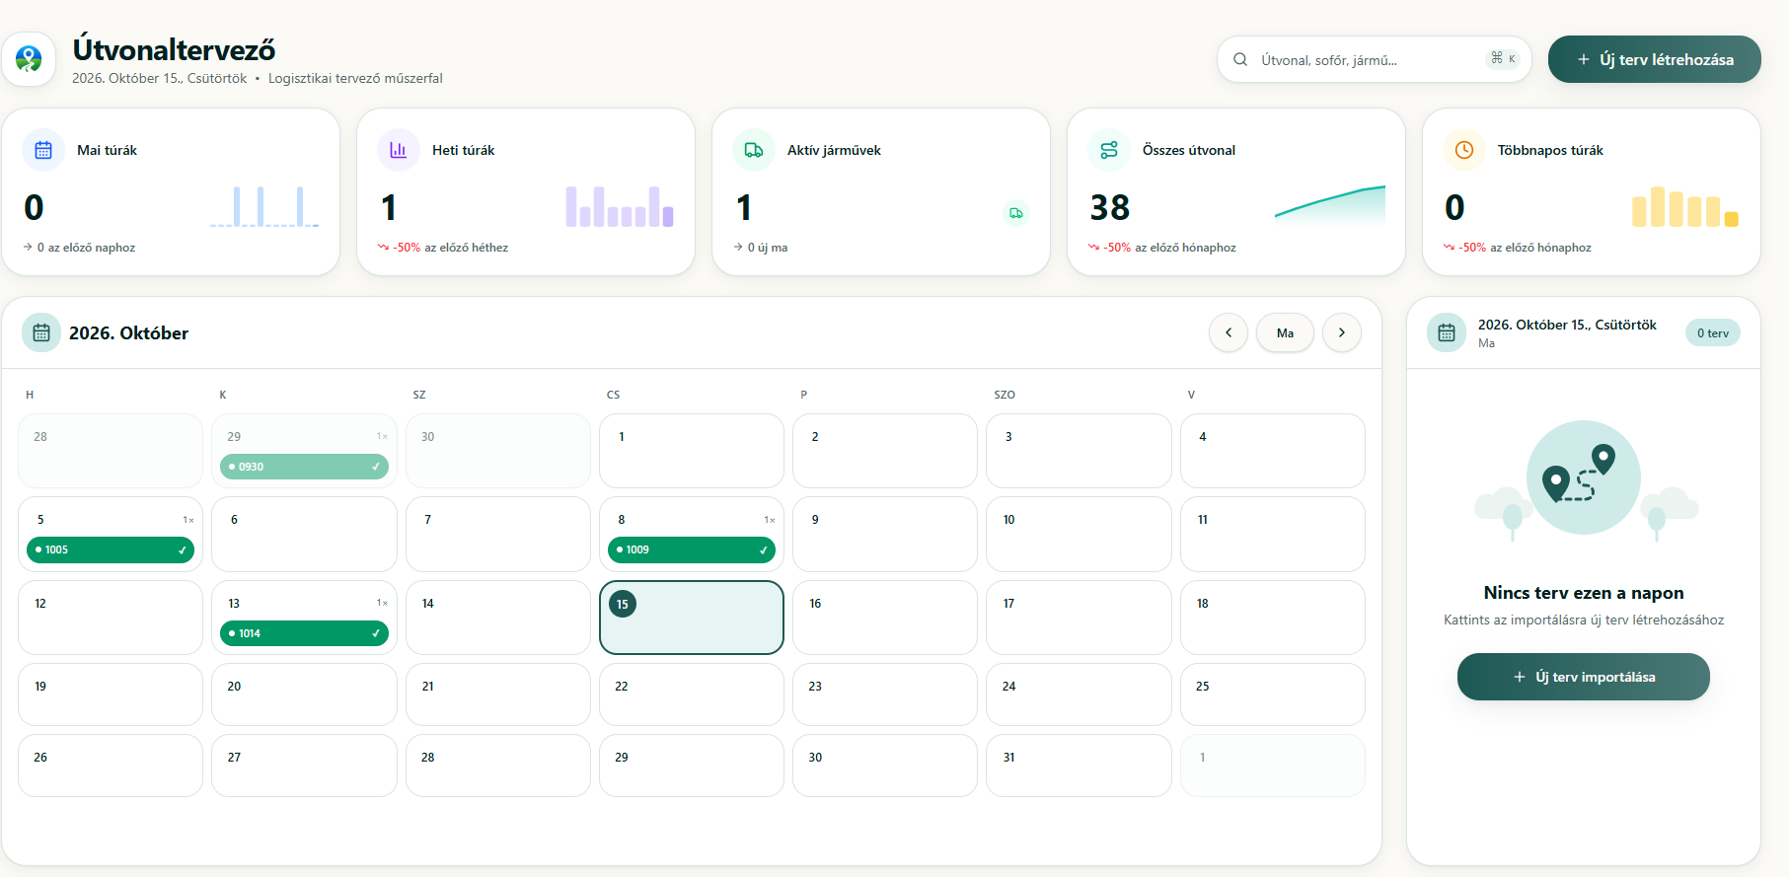1789x877 pixels.
Task: Open plan 1014 on October 13
Action: pyautogui.click(x=304, y=633)
